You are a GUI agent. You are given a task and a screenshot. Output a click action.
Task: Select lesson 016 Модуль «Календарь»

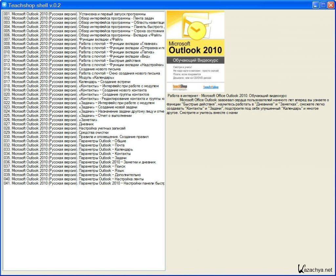pyautogui.click(x=59, y=78)
